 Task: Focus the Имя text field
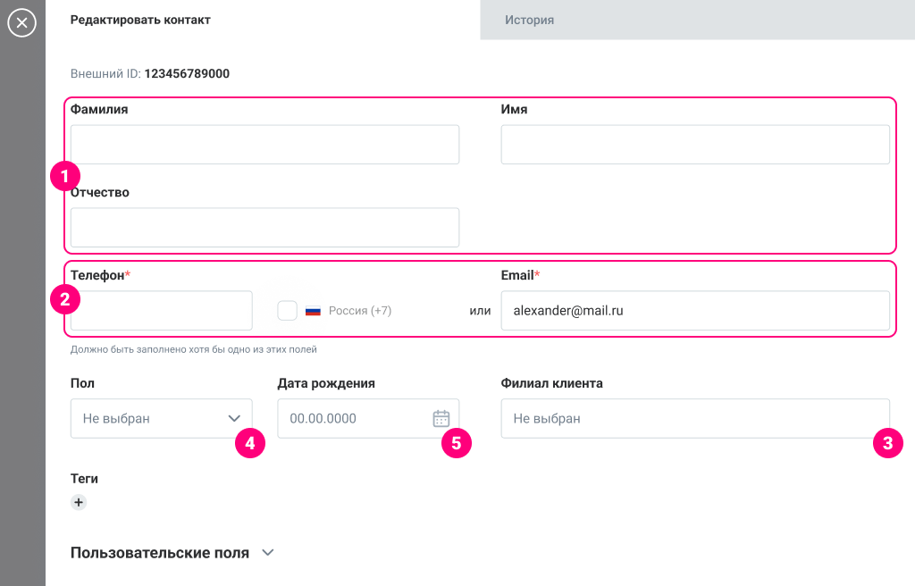tap(694, 145)
